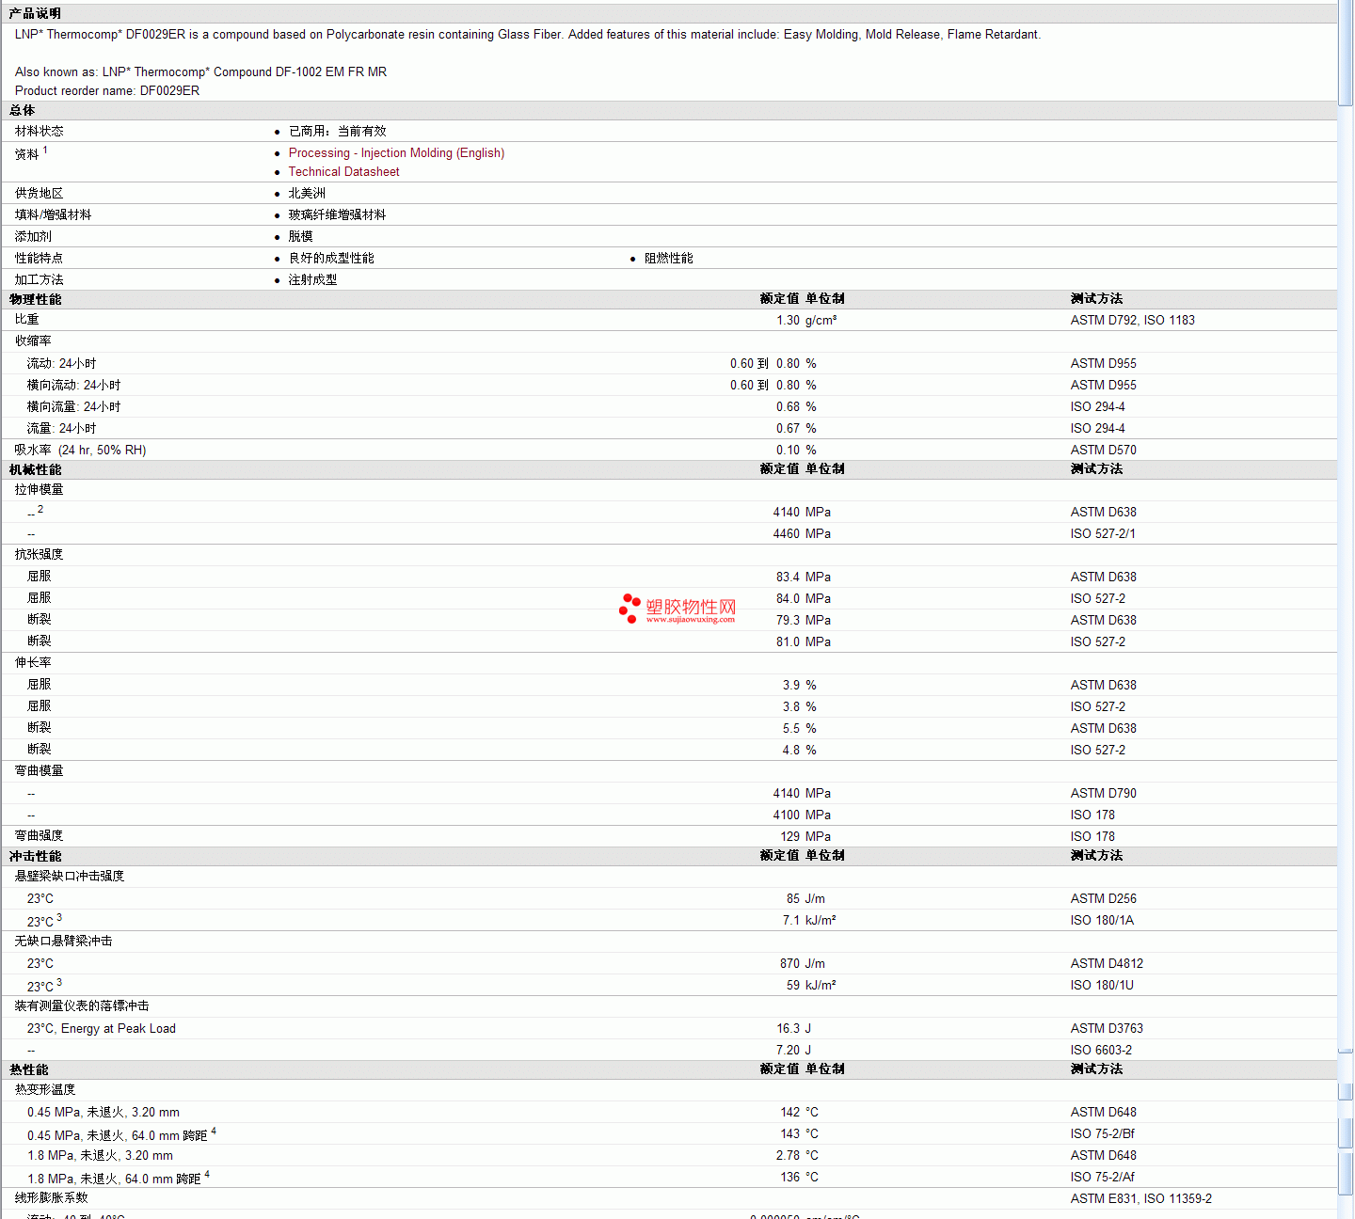1355x1219 pixels.
Task: Select the '产品说明' section header
Action: click(35, 13)
